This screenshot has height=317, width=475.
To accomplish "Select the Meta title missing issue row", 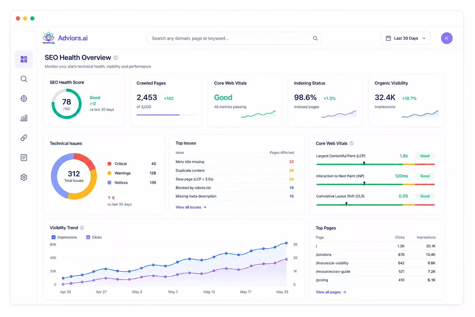I will click(x=237, y=162).
